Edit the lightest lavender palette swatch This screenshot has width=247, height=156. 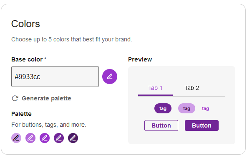(x=16, y=138)
